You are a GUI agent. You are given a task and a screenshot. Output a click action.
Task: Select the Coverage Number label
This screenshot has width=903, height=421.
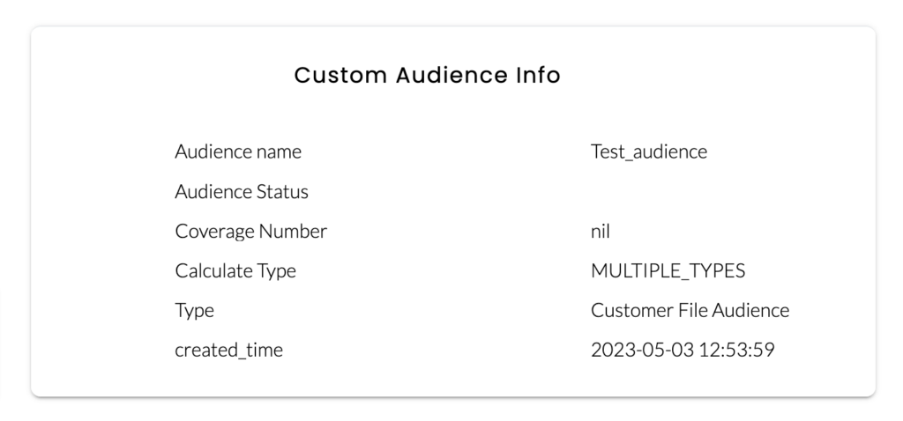click(x=250, y=231)
